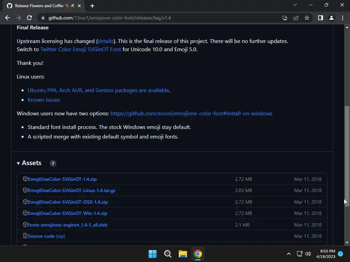Open Twitter Color Emoji SVGinOT Font link
This screenshot has width=350, height=262.
(x=81, y=49)
